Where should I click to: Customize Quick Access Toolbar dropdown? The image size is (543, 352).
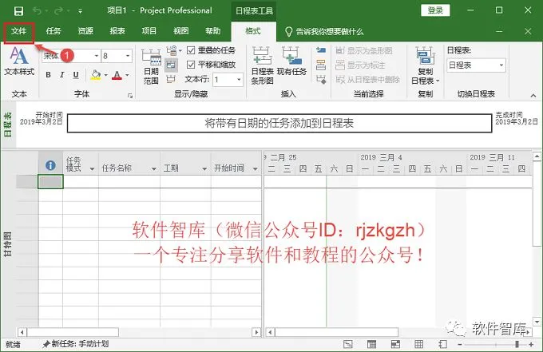pyautogui.click(x=81, y=11)
